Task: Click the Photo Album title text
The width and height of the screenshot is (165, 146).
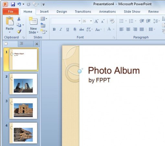Action: point(114,70)
